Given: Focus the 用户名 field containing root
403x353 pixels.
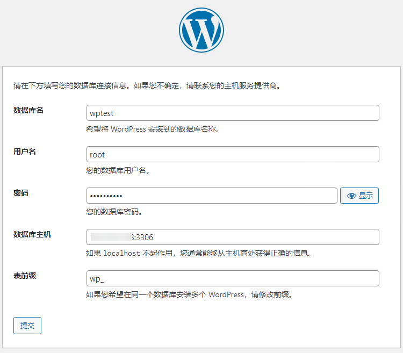Looking at the screenshot, I should (x=233, y=154).
